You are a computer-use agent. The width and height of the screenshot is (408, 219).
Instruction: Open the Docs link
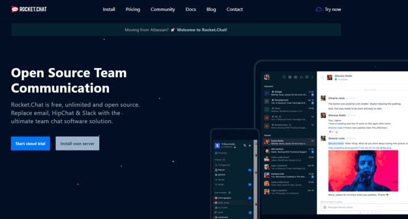point(190,10)
